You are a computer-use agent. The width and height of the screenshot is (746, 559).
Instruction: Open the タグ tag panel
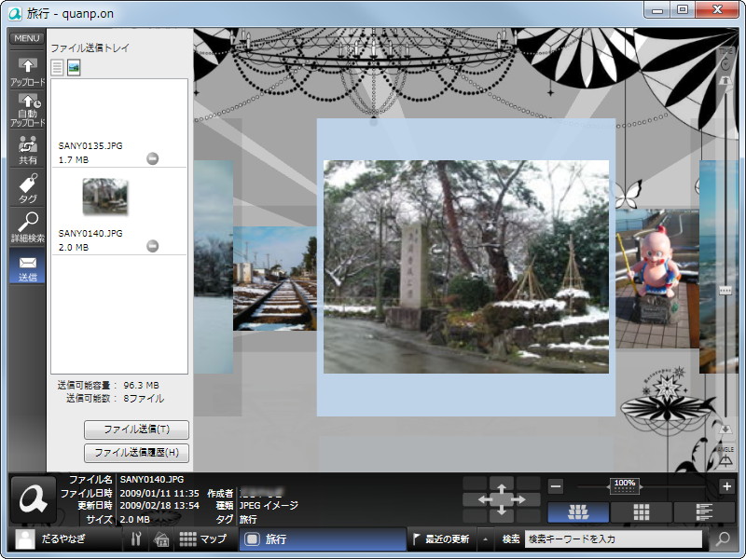pos(28,188)
